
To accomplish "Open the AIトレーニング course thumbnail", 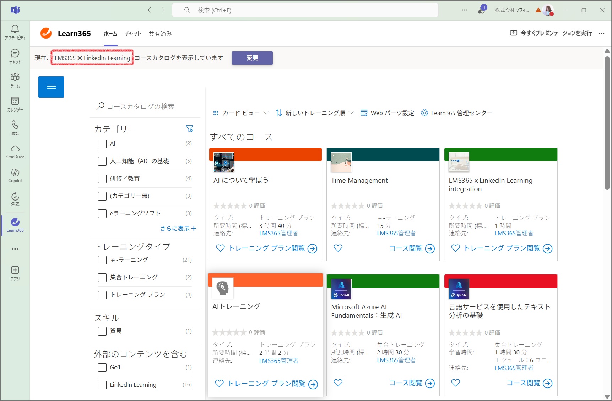I will [x=223, y=288].
